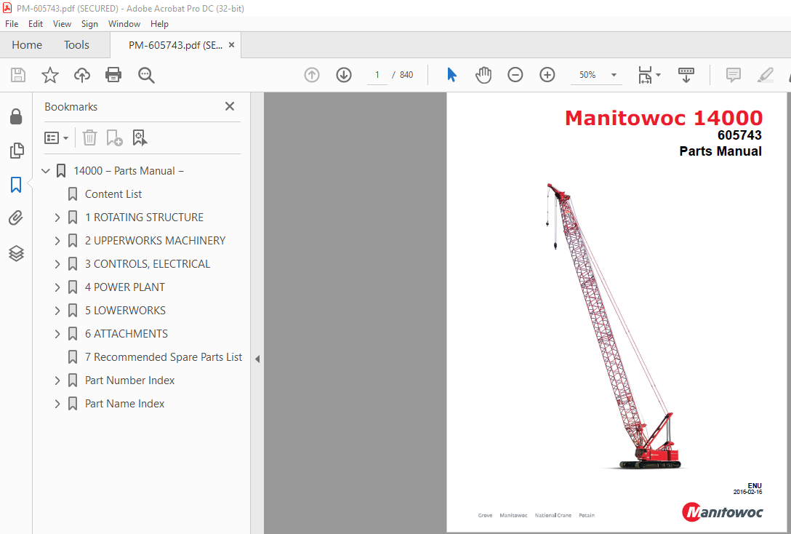The image size is (791, 534).
Task: Add new bookmark icon
Action: (x=115, y=138)
